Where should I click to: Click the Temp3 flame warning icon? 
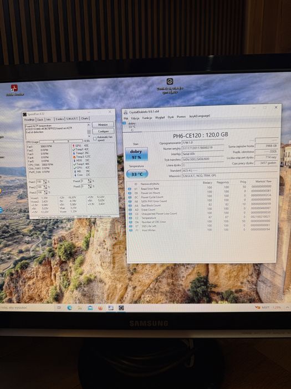click(x=74, y=157)
